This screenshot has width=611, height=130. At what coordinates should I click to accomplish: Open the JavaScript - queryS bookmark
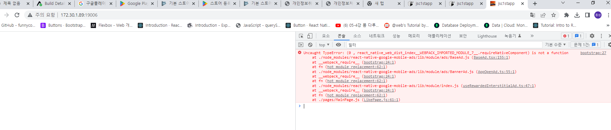click(x=258, y=25)
